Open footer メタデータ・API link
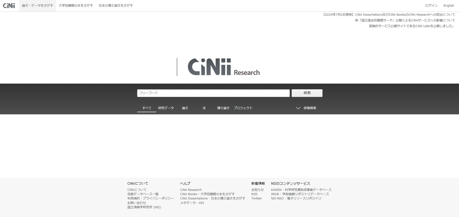The height and width of the screenshot is (217, 459). point(192,203)
